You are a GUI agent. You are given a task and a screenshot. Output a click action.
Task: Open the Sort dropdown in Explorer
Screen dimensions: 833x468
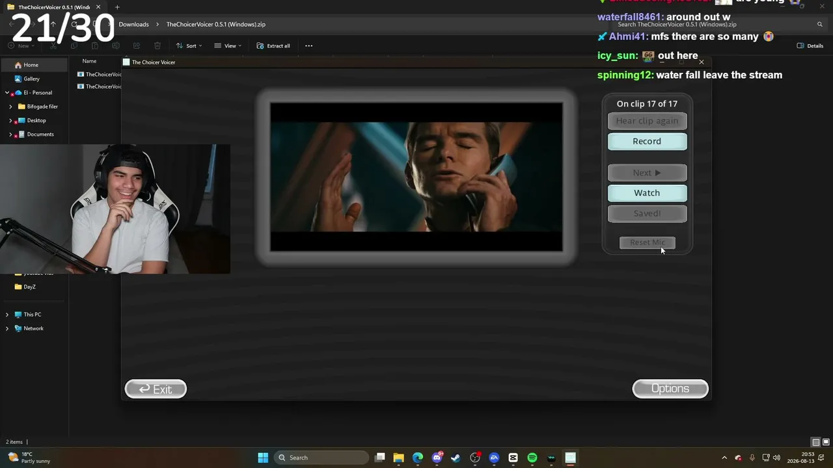[x=189, y=45]
